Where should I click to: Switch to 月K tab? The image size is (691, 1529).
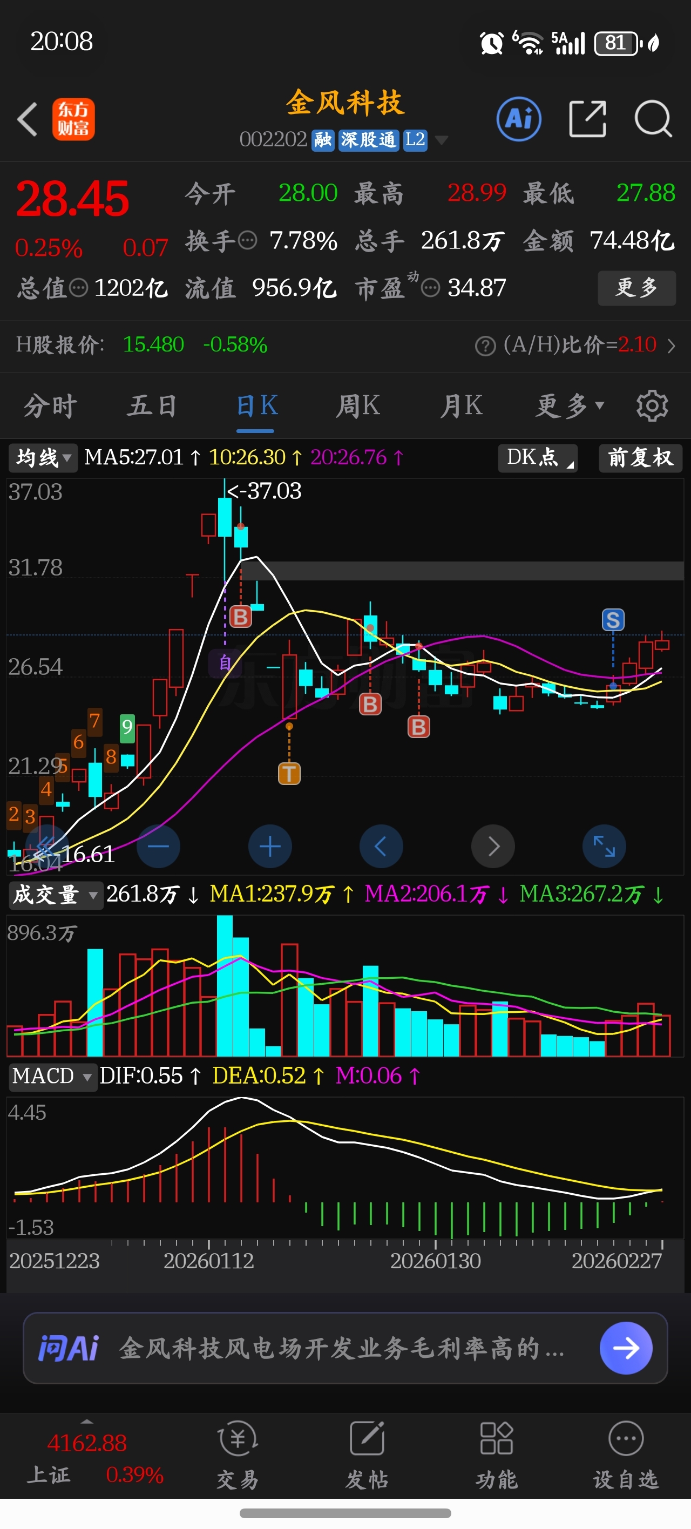pos(461,406)
